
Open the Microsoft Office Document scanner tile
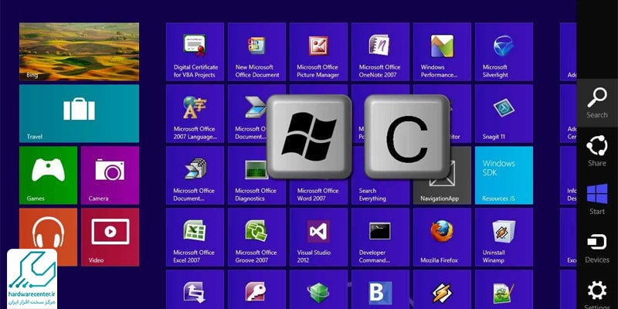tap(247, 114)
